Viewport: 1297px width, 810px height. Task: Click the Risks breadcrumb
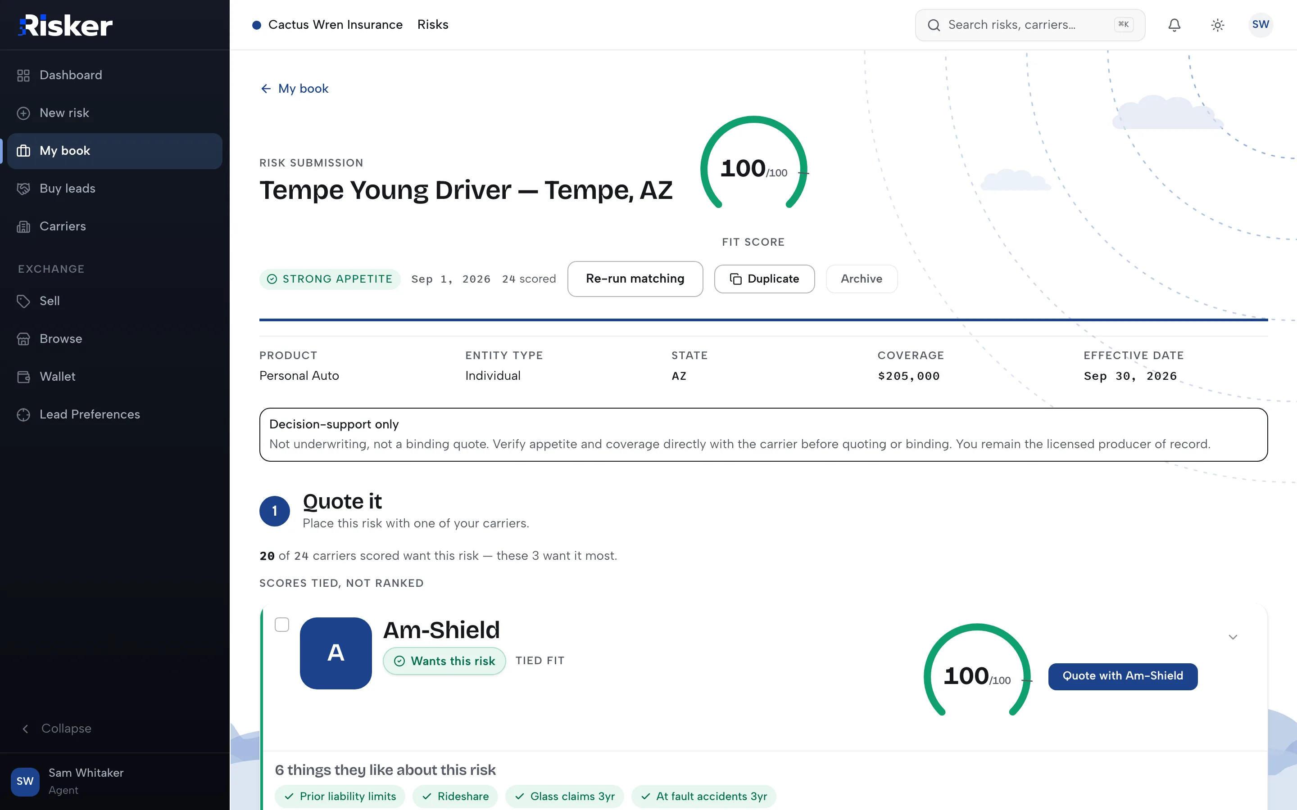coord(432,25)
